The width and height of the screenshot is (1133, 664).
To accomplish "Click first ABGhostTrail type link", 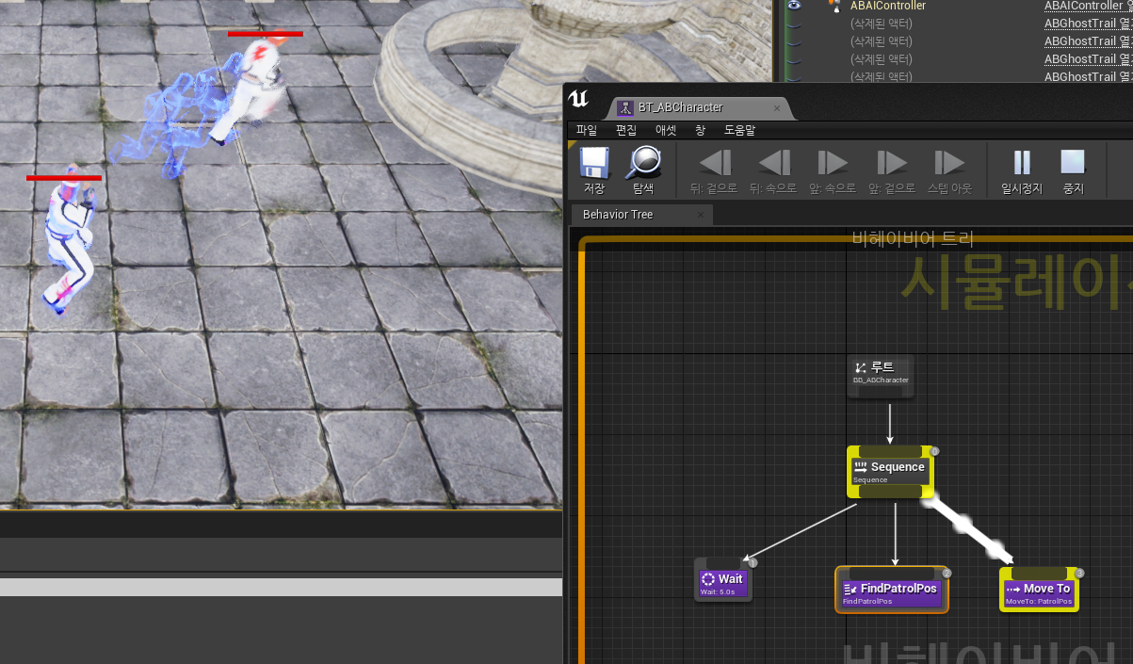I will tap(1088, 24).
